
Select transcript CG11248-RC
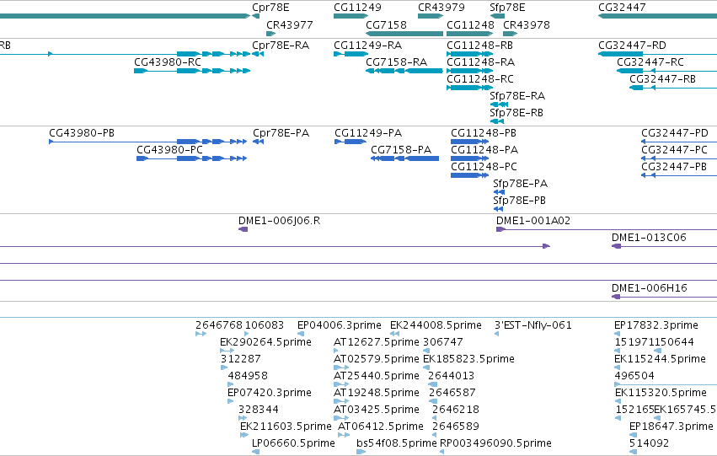[x=480, y=79]
